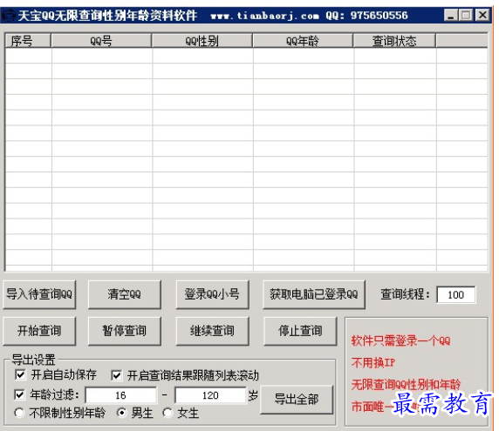Pause with 暂停查询 button
The image size is (499, 431).
click(x=125, y=331)
